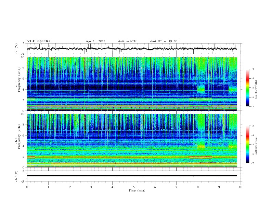Click the ch.1 'Frequency (kHz)' axis label
271x210 pixels.
point(19,80)
